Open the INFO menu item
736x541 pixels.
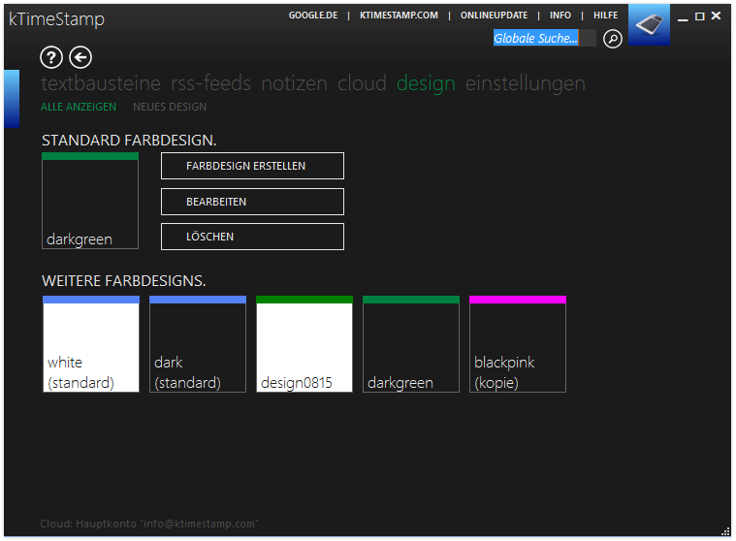point(560,16)
